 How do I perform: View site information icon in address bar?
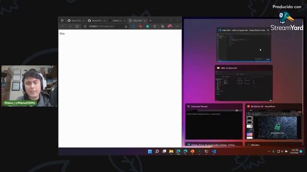point(85,26)
